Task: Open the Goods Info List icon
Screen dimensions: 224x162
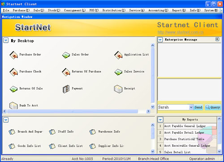Action: click(x=12, y=146)
